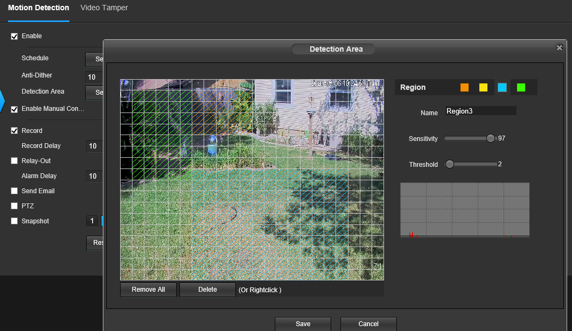Enable the Relay-Out checkbox
The height and width of the screenshot is (331, 572).
point(14,161)
